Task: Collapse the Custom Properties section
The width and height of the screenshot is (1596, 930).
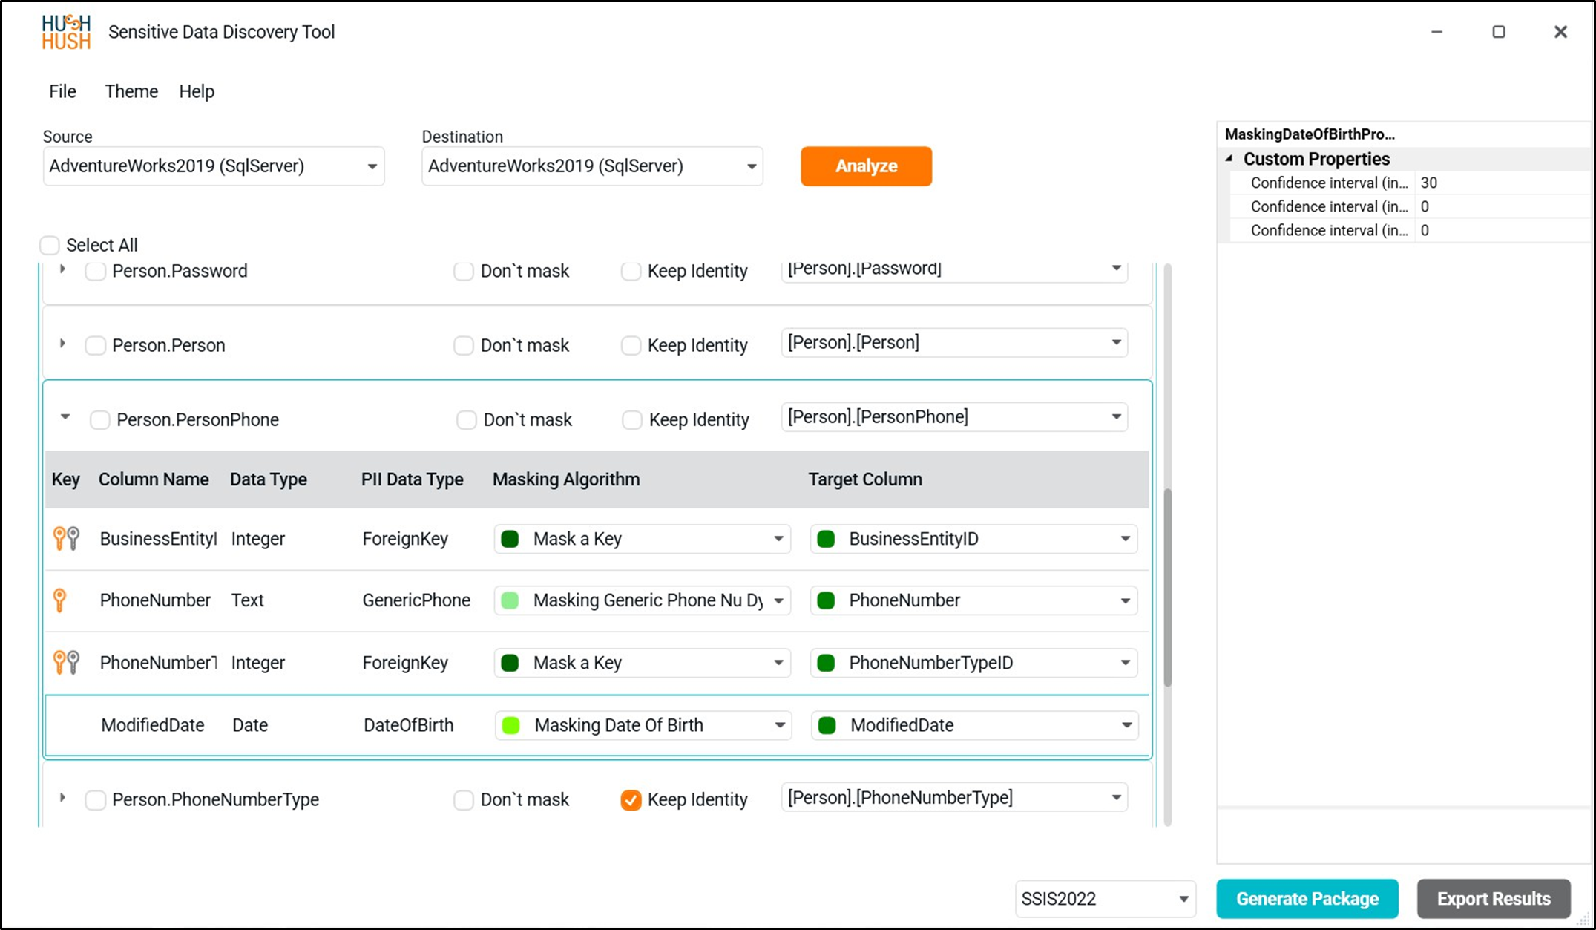Action: [1229, 158]
